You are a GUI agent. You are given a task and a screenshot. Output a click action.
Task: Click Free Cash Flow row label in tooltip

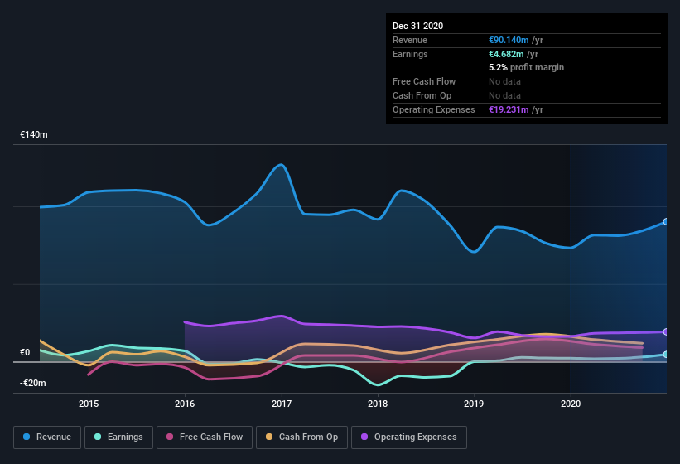click(x=424, y=81)
